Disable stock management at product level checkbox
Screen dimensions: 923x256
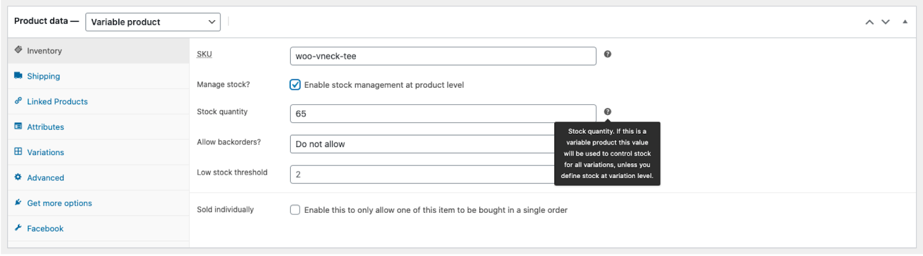295,85
